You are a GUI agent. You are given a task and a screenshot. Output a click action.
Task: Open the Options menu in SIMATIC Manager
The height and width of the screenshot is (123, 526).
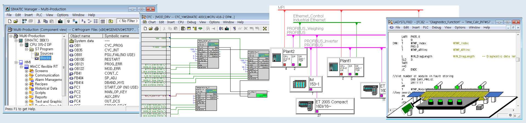63,15
